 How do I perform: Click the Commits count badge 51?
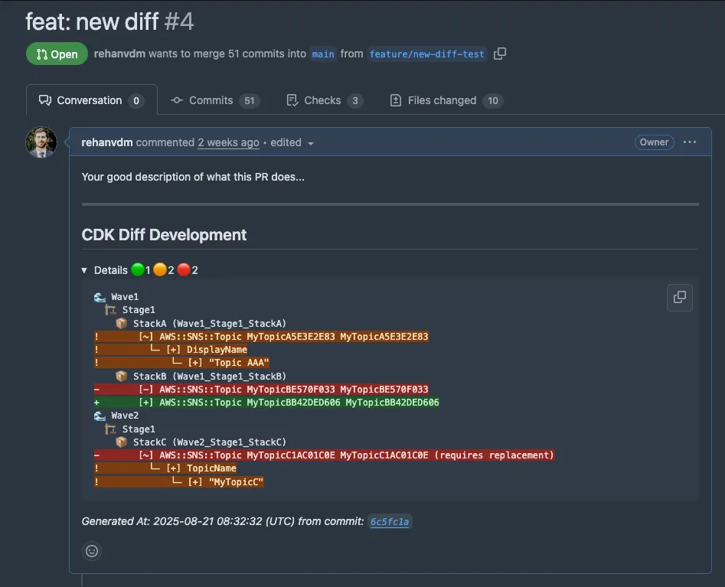tap(250, 100)
